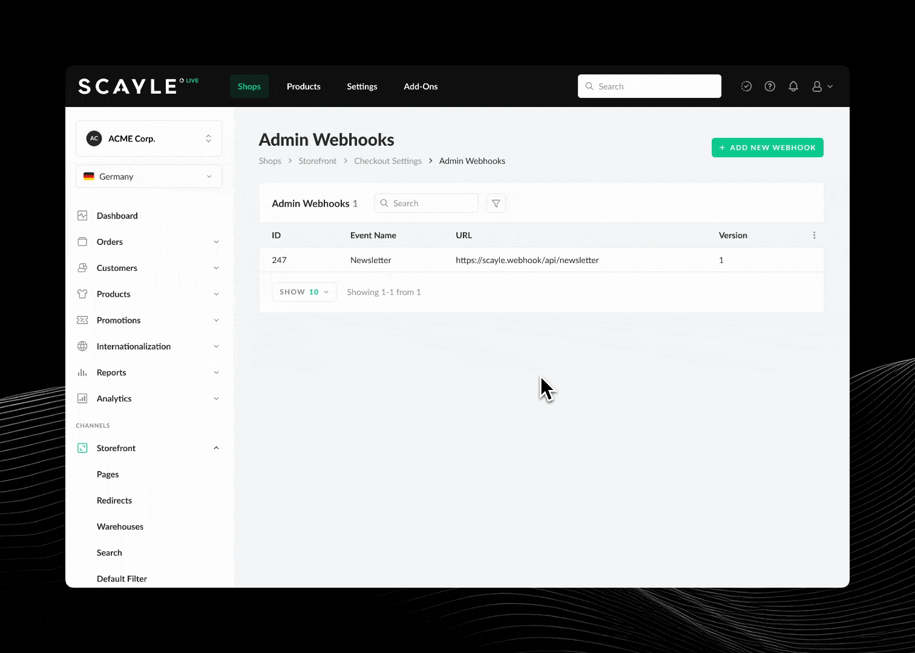Switch to the Products top tab
Screen dimensions: 915x653
point(303,86)
